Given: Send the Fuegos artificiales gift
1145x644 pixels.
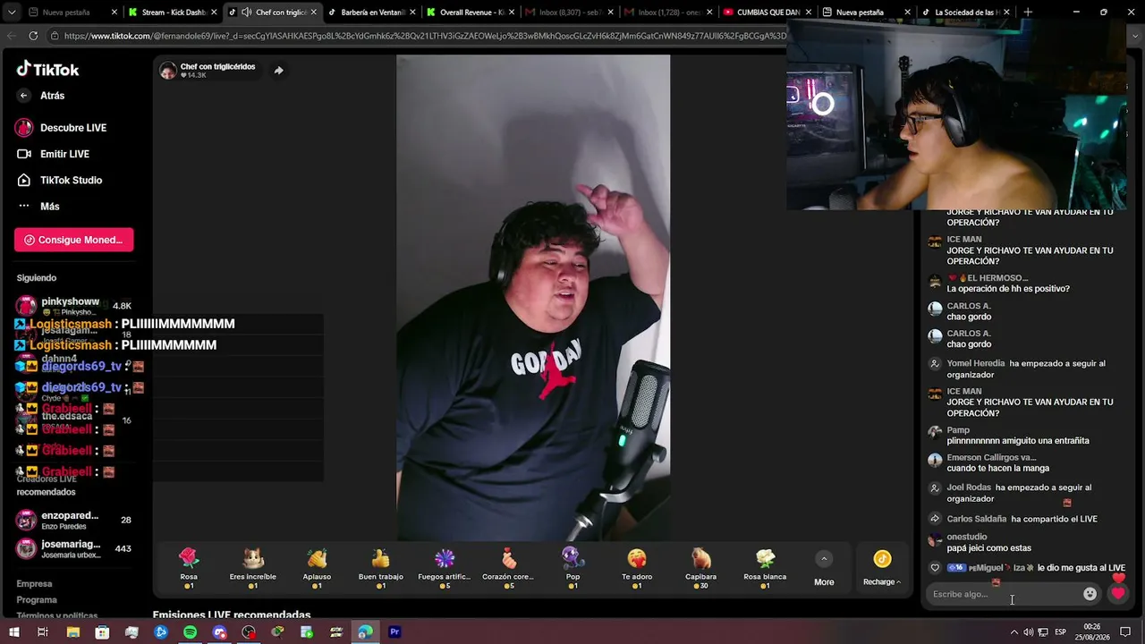Looking at the screenshot, I should pos(445,568).
